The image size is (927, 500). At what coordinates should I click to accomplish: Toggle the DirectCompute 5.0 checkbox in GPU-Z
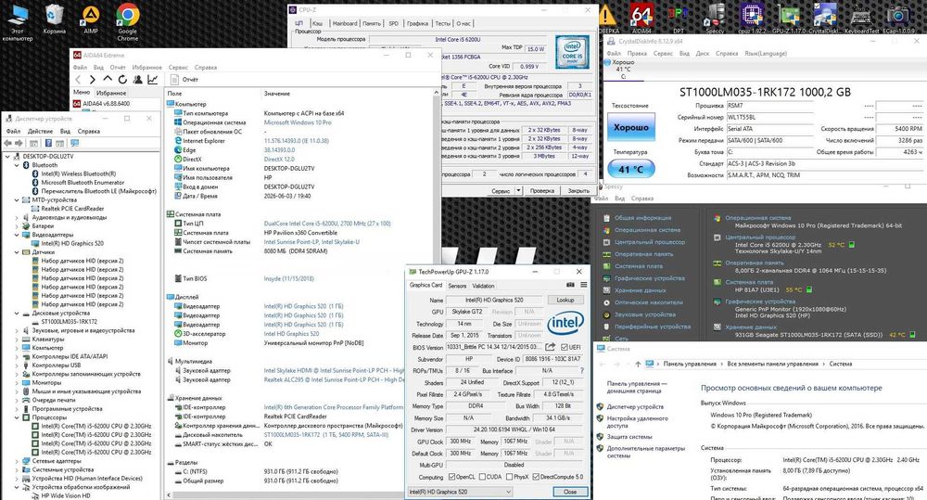(x=536, y=477)
